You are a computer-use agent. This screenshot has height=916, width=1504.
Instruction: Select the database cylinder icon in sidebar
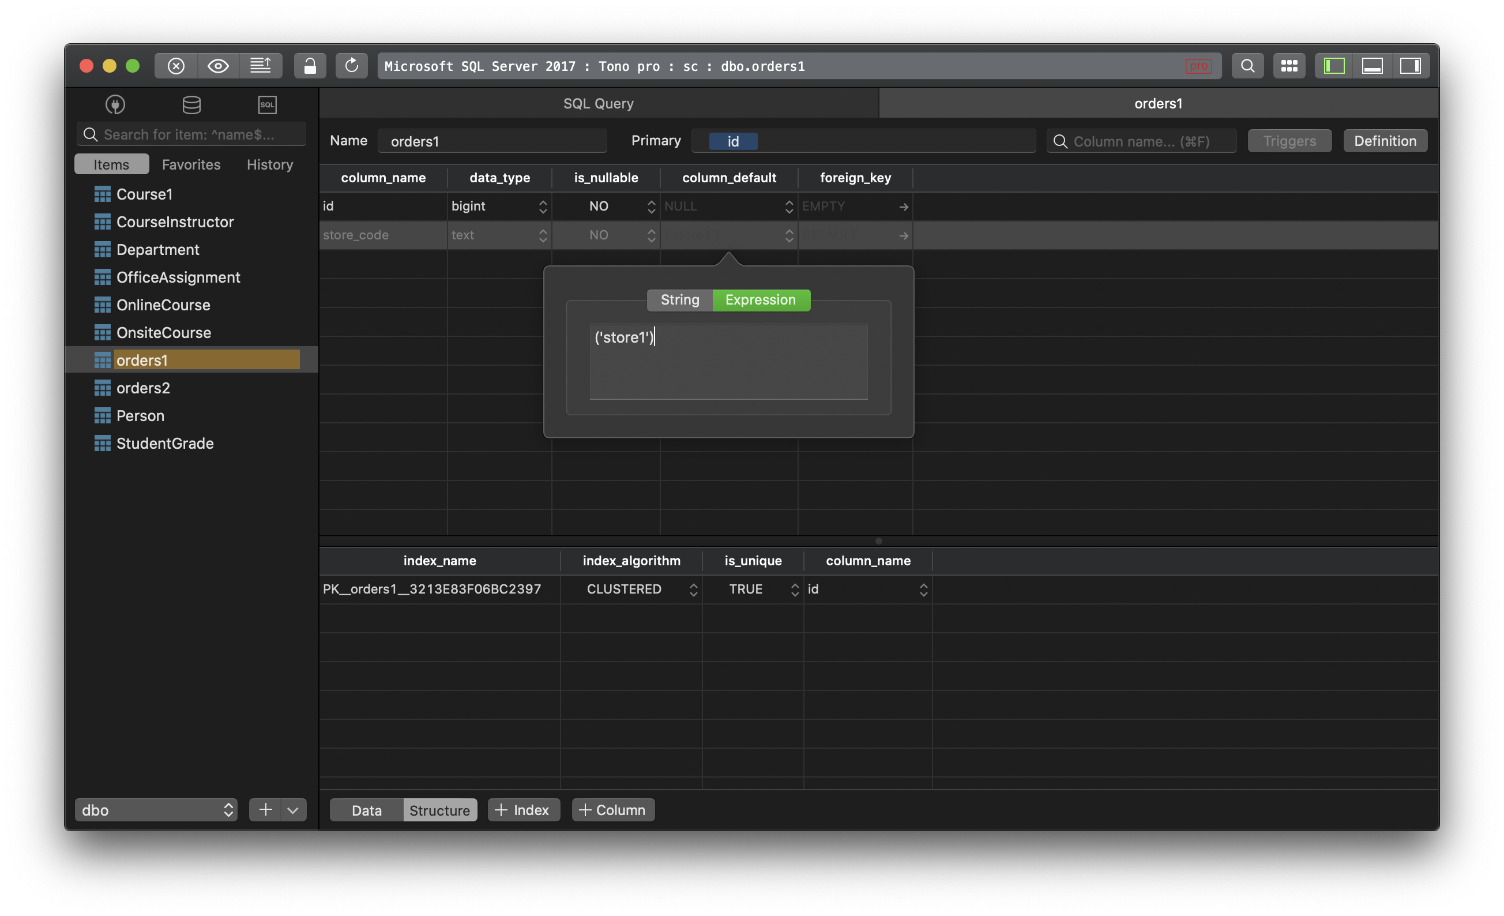[x=191, y=102]
